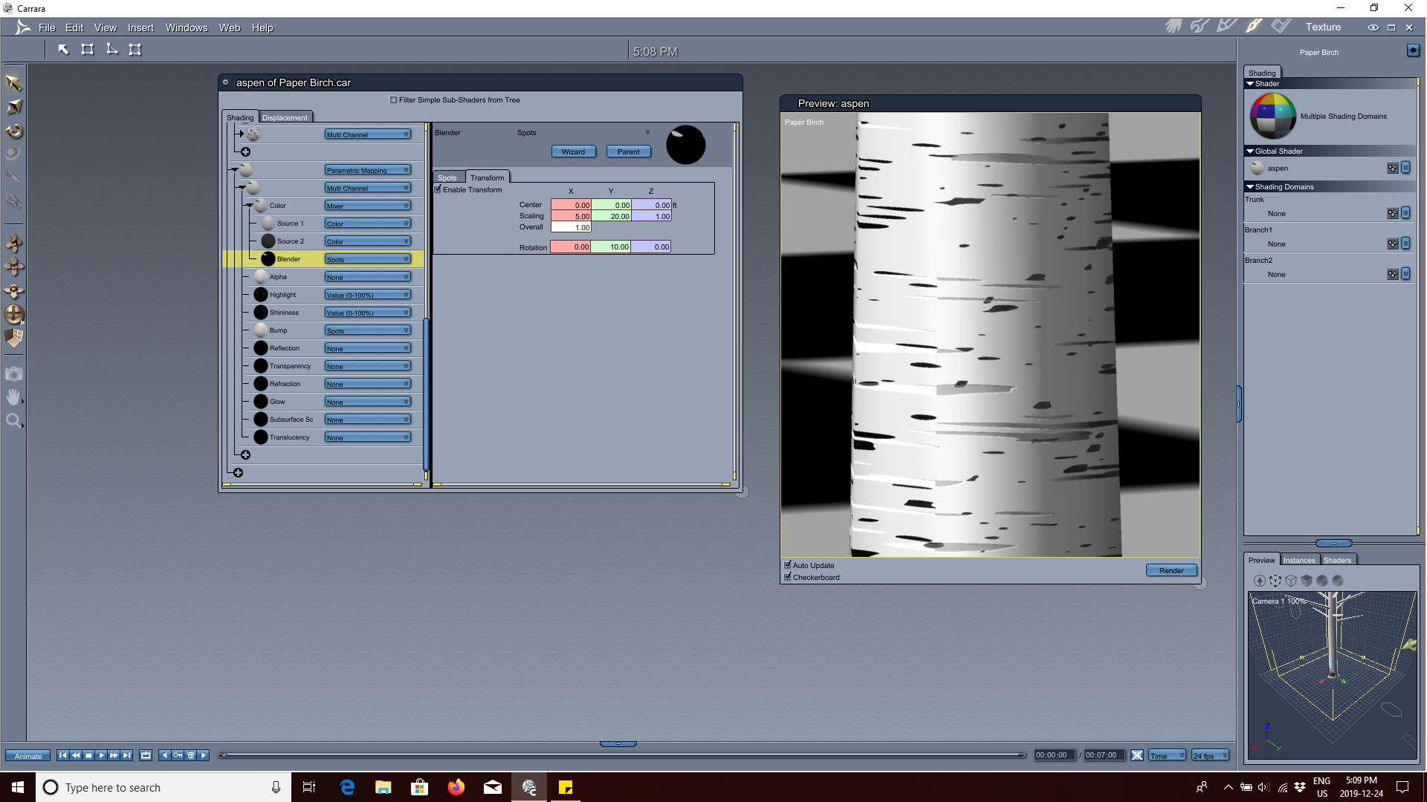Image resolution: width=1427 pixels, height=802 pixels.
Task: Open the Bump channel Spots dropdown
Action: (368, 330)
